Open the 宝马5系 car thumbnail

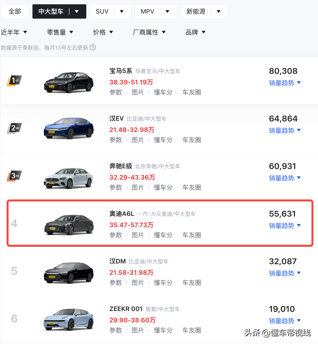[x=69, y=82]
